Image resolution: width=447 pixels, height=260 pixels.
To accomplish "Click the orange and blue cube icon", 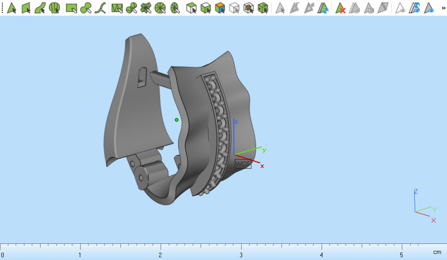I will click(x=220, y=8).
